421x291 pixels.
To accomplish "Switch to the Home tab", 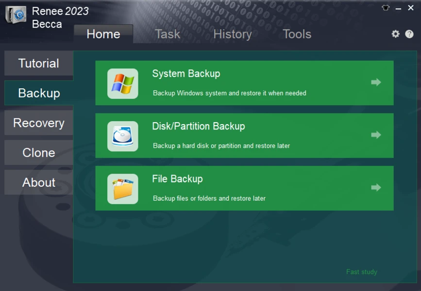I will (x=103, y=34).
